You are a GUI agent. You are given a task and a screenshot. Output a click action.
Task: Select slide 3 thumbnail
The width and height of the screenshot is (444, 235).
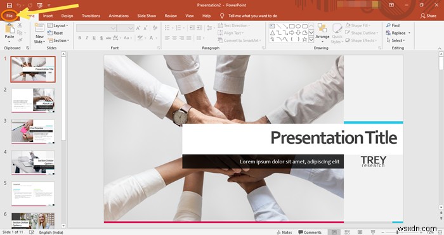tap(33, 131)
